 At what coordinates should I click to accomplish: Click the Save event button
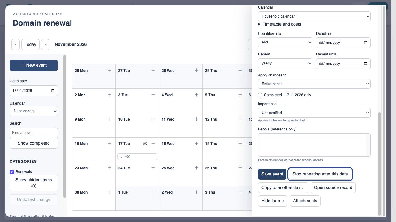click(x=272, y=174)
